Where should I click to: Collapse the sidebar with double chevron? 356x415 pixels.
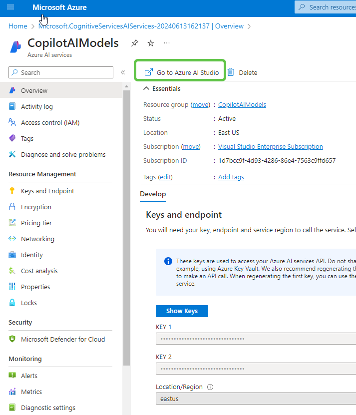click(123, 73)
